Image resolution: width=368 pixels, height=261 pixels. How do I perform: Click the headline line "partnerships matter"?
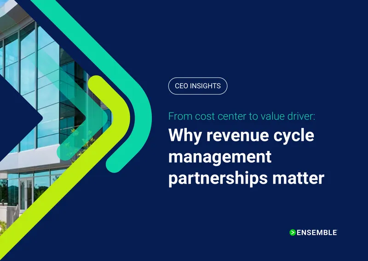(247, 179)
